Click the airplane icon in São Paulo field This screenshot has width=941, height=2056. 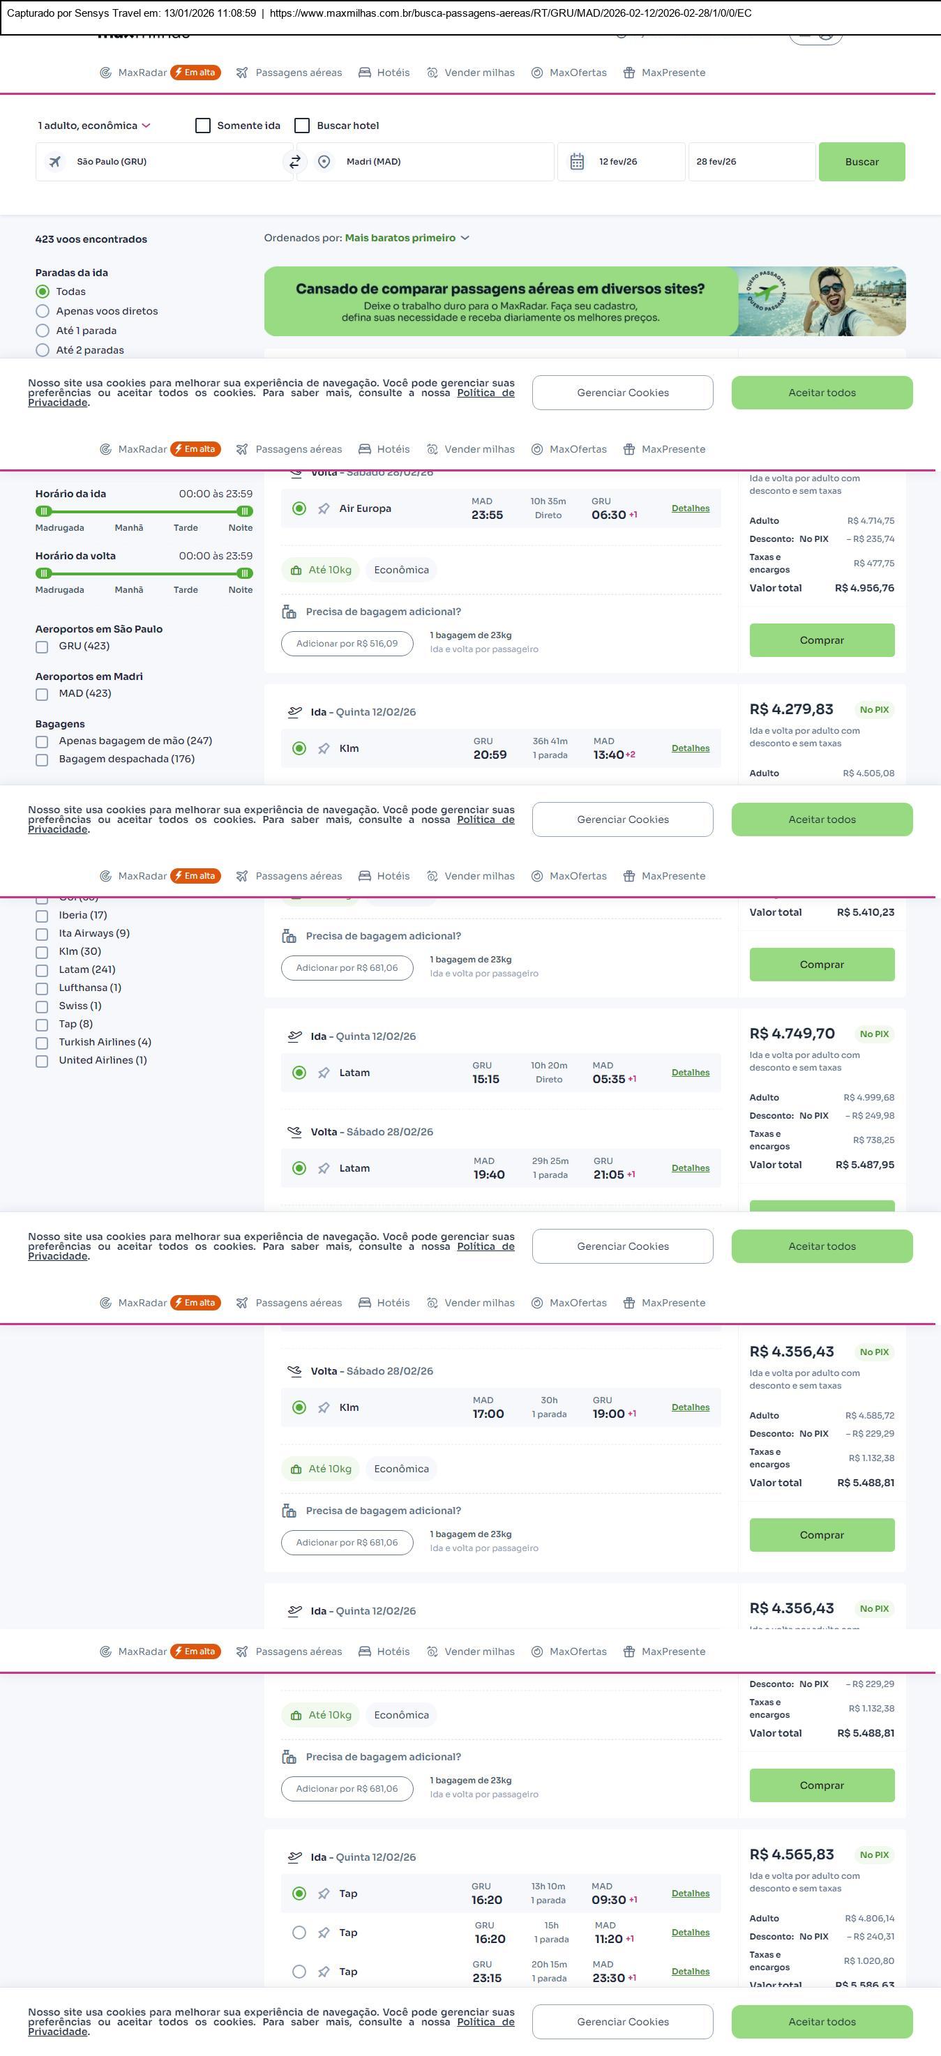(55, 162)
